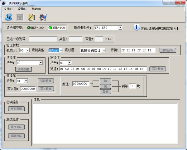Open the 文件(F) menu
Screen dimensions: 187x150
(x=8, y=9)
